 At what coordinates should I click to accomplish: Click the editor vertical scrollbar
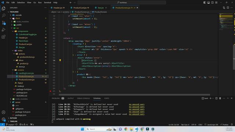coord(234,57)
